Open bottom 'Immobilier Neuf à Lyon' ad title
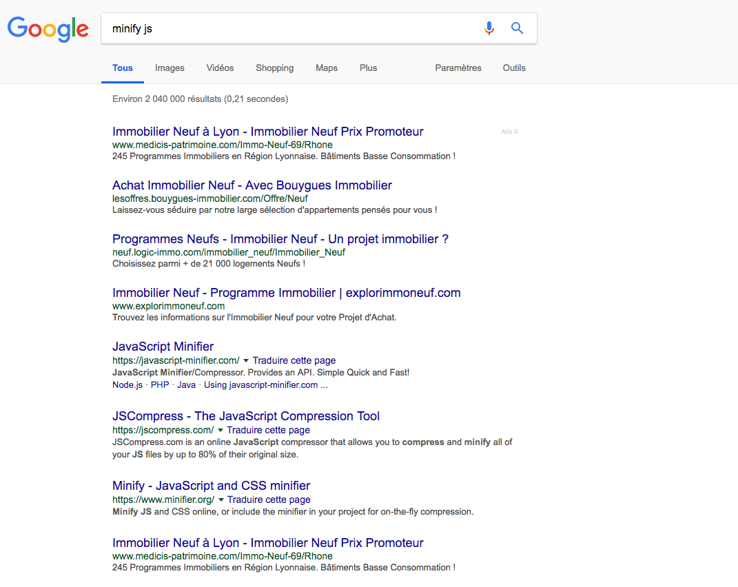 (268, 543)
